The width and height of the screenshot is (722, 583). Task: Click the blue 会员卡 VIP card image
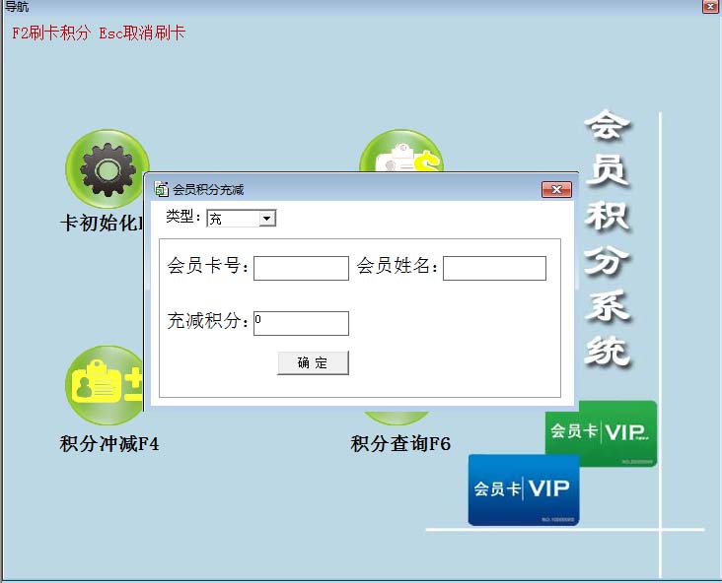click(x=524, y=489)
